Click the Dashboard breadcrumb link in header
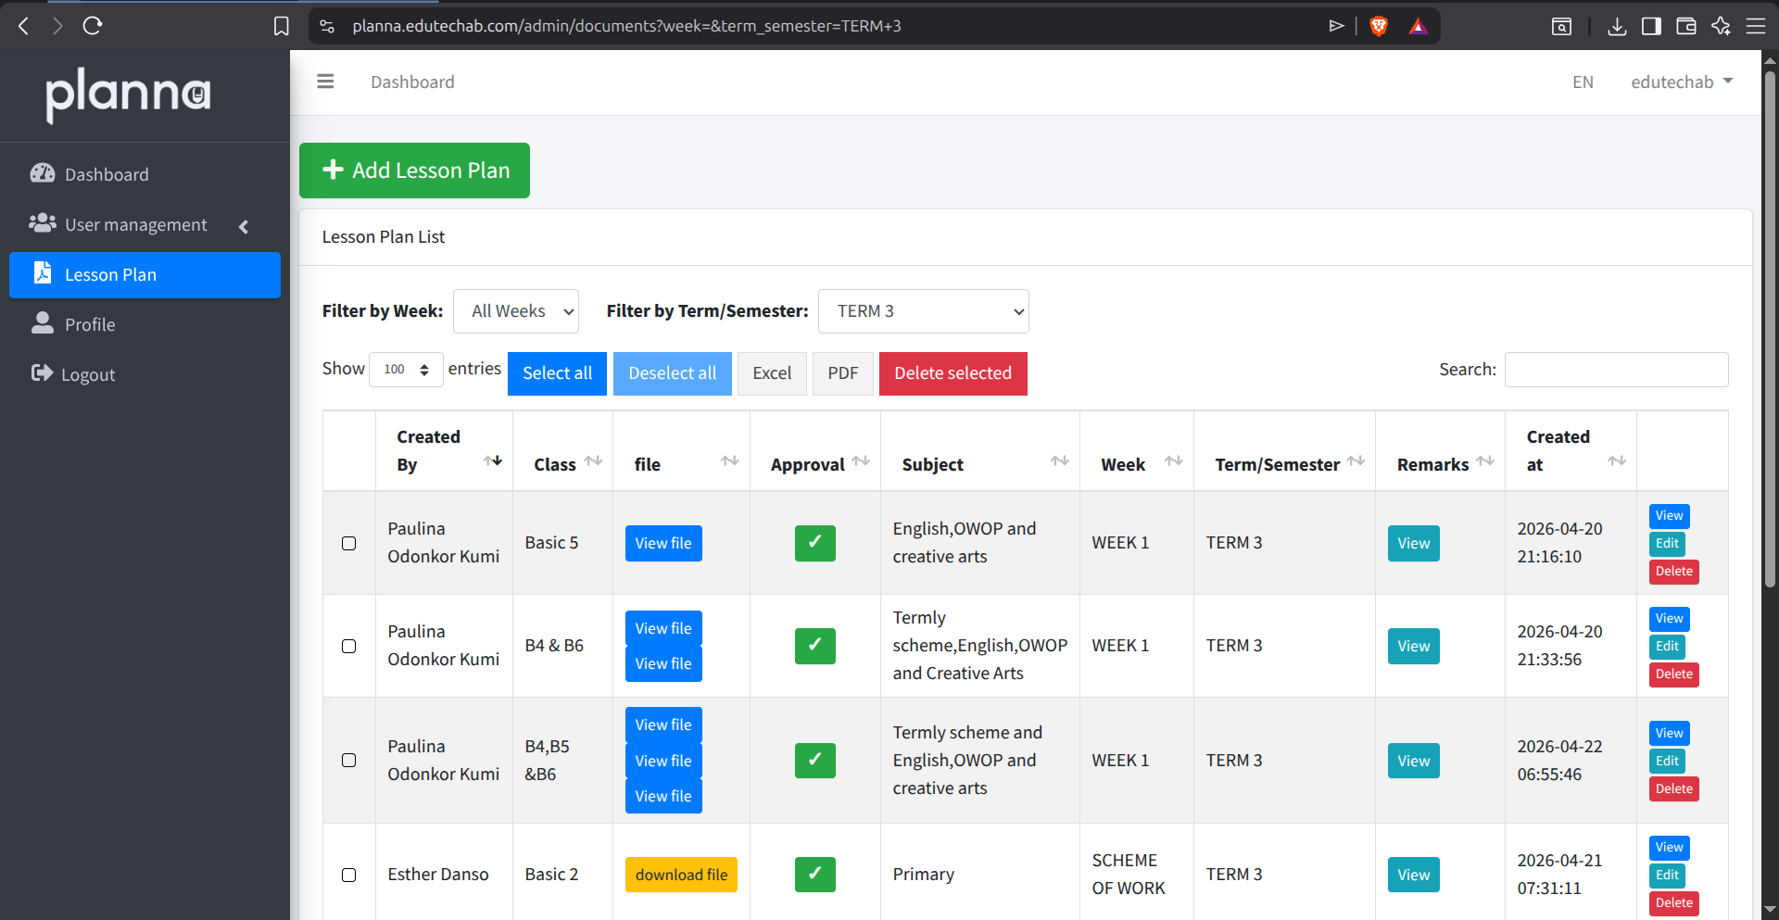1779x920 pixels. click(412, 82)
